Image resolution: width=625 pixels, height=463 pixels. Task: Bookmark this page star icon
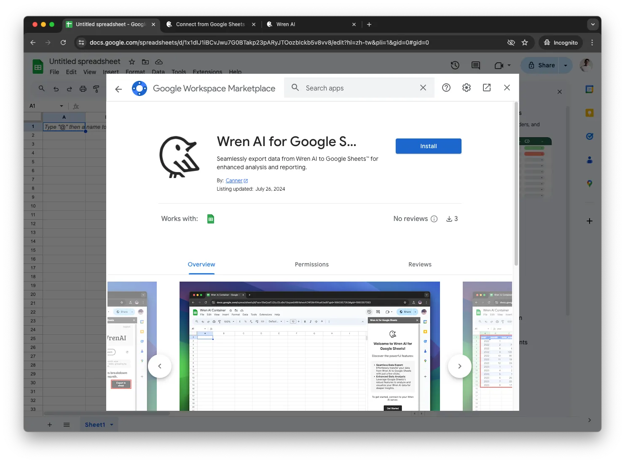coord(525,43)
